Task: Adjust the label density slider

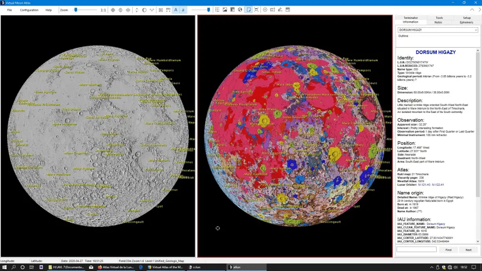Action: [209, 10]
